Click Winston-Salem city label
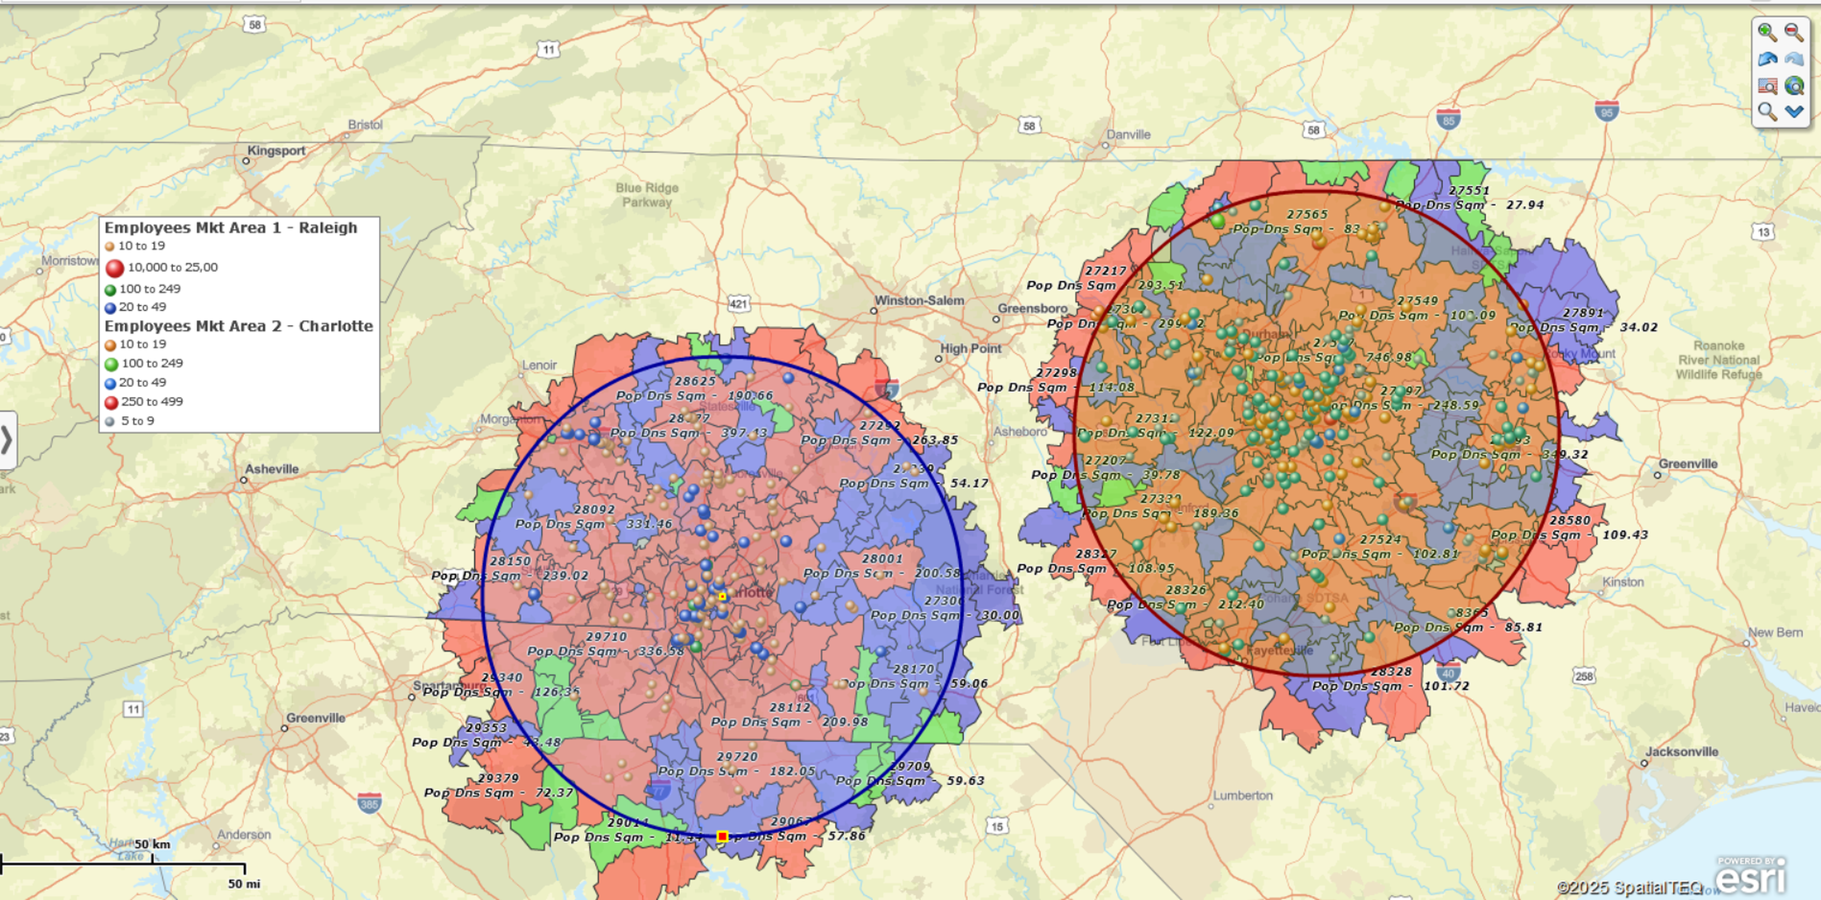This screenshot has width=1821, height=900. pos(919,300)
